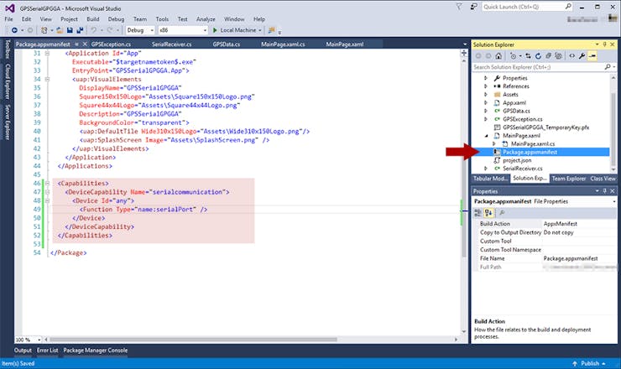The width and height of the screenshot is (621, 369).
Task: Open the Output panel tab
Action: point(23,351)
